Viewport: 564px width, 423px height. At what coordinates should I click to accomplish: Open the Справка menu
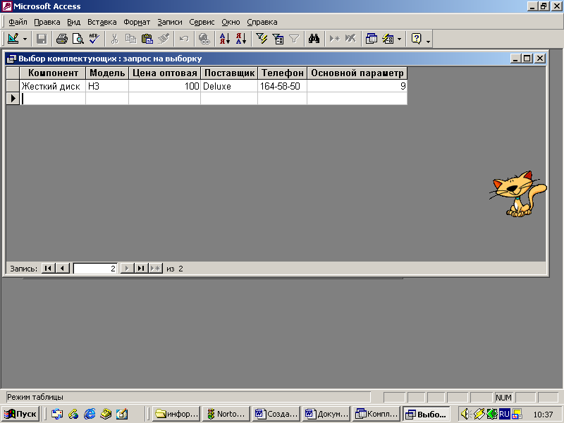[262, 23]
